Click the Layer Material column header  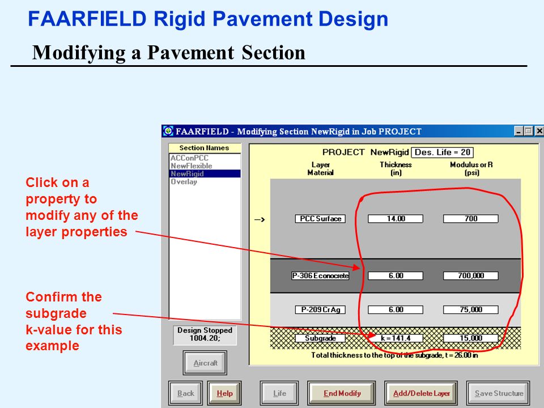tap(321, 169)
